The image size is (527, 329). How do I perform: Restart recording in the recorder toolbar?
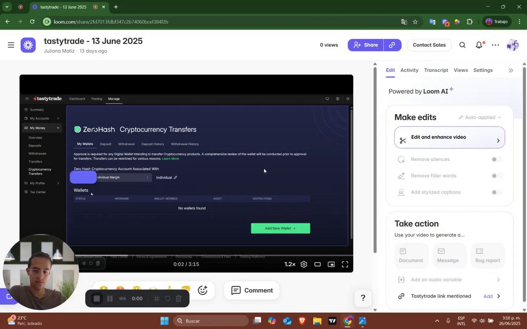(x=168, y=299)
